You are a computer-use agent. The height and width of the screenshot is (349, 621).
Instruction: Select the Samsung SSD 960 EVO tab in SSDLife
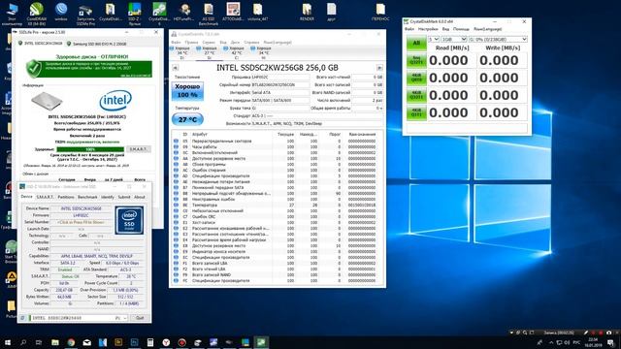click(x=96, y=44)
